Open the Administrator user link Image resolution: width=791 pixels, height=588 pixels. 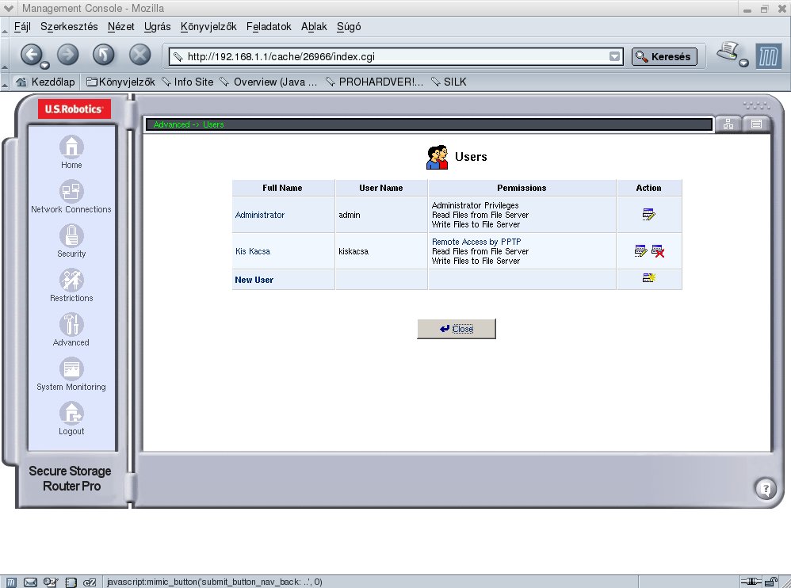[260, 215]
